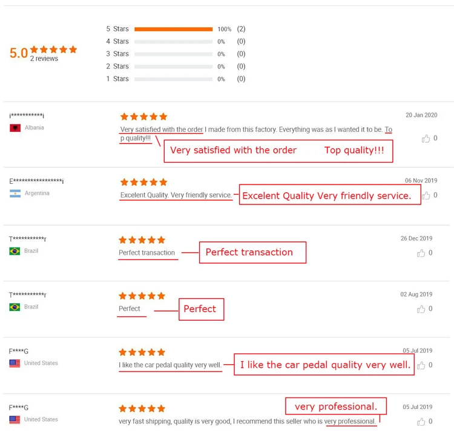The width and height of the screenshot is (454, 441).
Task: Click the 'very professional.' red callout
Action: (x=335, y=407)
